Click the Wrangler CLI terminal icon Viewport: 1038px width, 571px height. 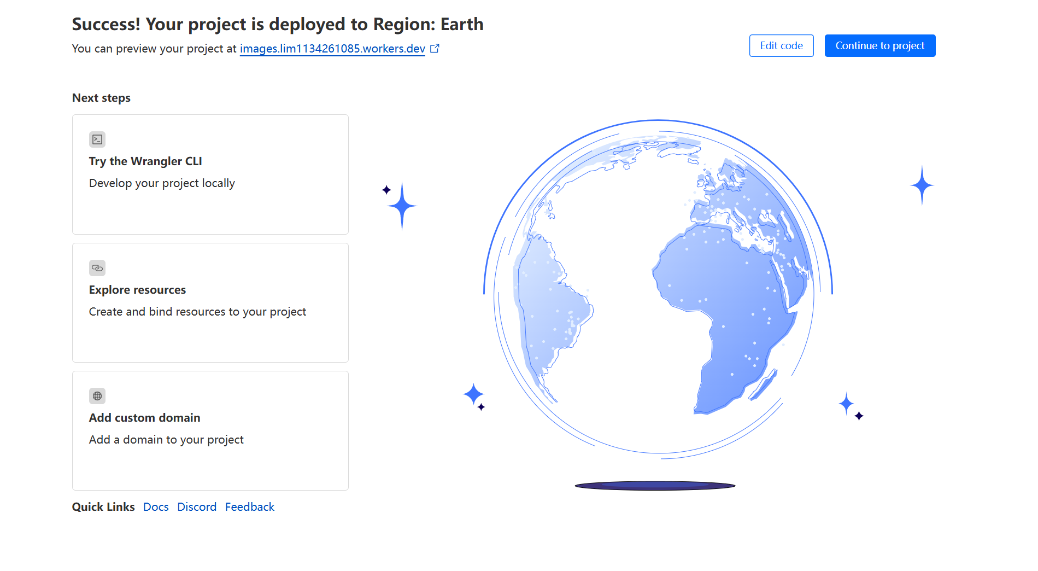(97, 139)
